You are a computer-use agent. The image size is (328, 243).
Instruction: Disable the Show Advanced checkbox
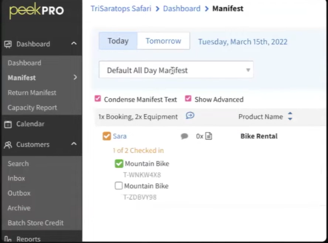tap(188, 99)
